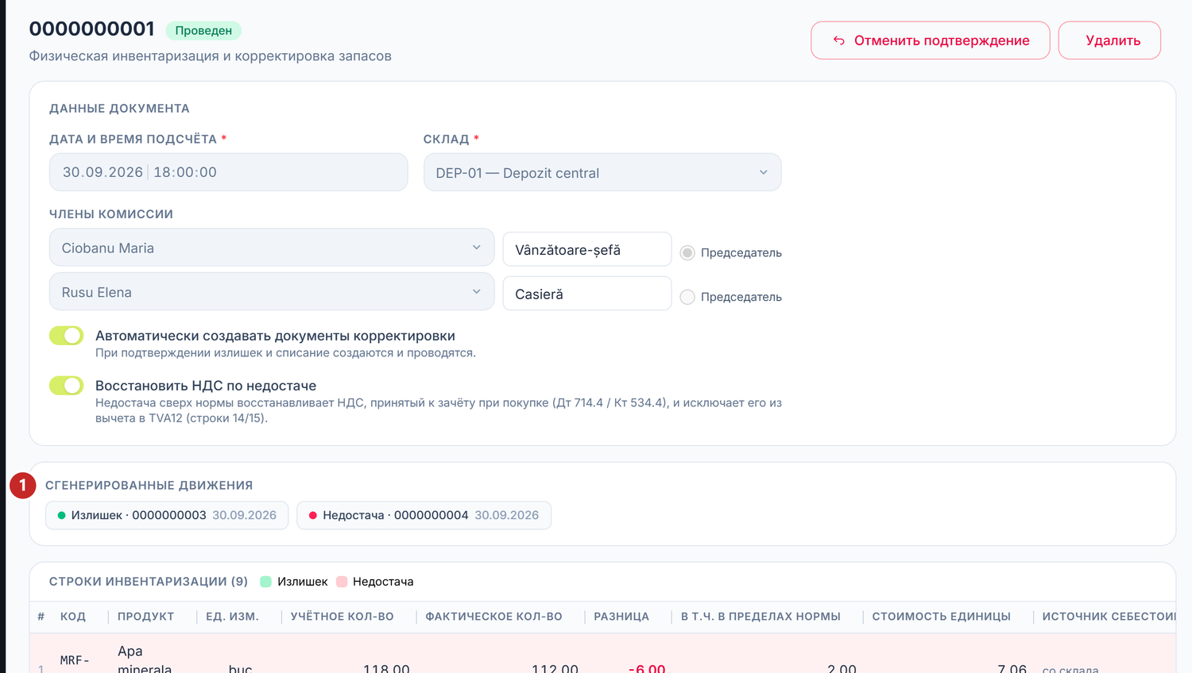The width and height of the screenshot is (1192, 673).
Task: Click the Стоимость единицы column header
Action: click(x=942, y=617)
